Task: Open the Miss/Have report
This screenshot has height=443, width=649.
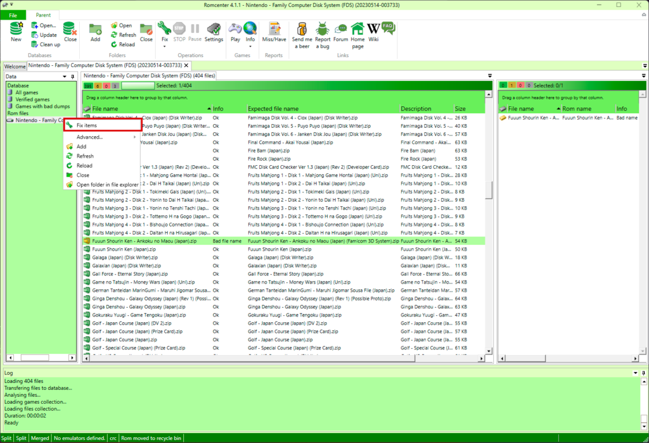Action: coord(274,32)
